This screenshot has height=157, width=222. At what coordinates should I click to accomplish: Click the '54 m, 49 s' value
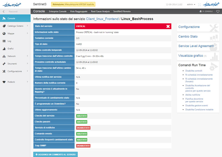click(81, 68)
